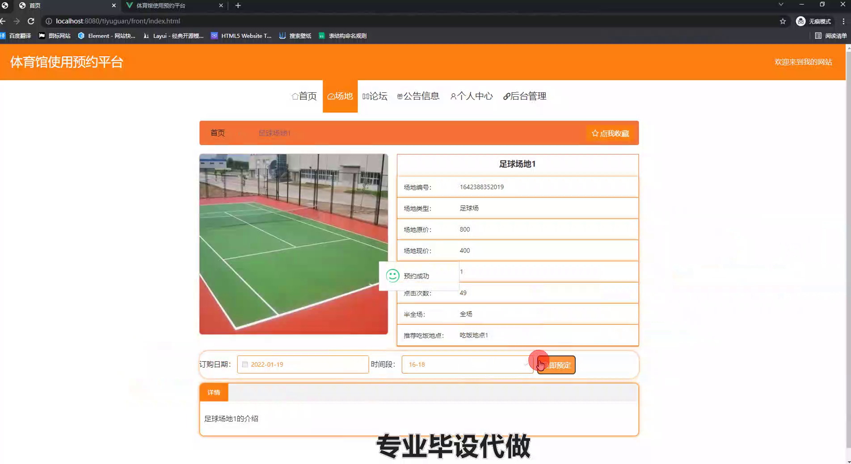Click the 足球场地1 breadcrumb
Viewport: 851px width, 464px height.
pyautogui.click(x=274, y=133)
